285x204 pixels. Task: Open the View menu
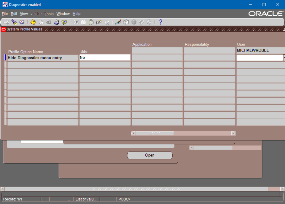click(24, 14)
